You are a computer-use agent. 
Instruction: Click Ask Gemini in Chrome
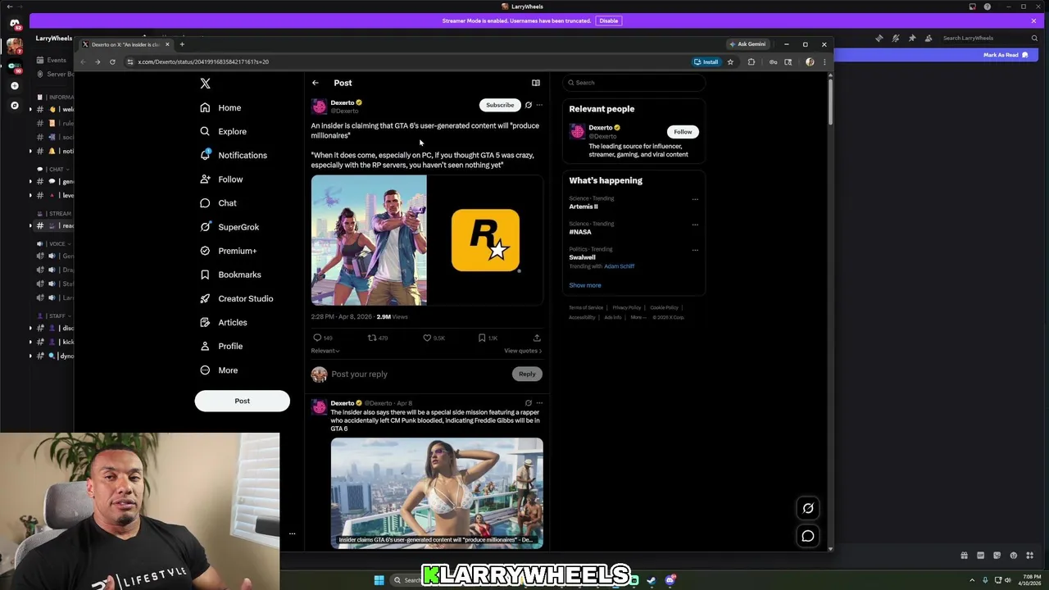(747, 44)
